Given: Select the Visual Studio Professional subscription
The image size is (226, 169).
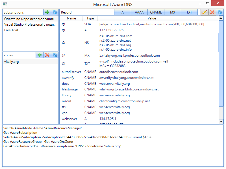Looking at the screenshot, I should click(30, 25).
